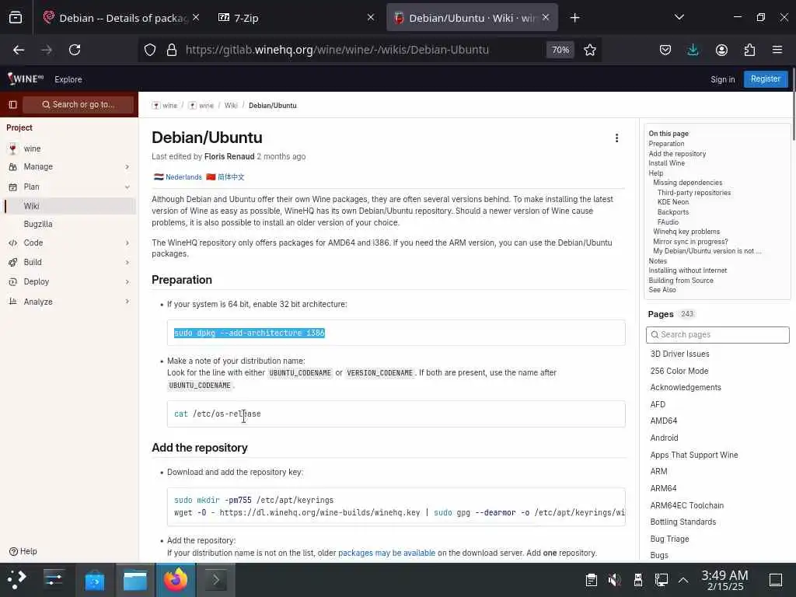Image resolution: width=796 pixels, height=597 pixels.
Task: Open Konsole terminal from taskbar
Action: click(x=216, y=580)
